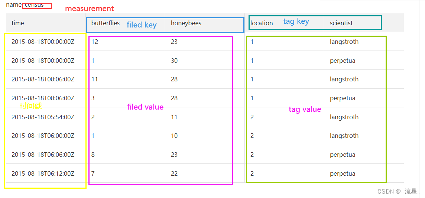425x198 pixels.
Task: Click the location column header
Action: [262, 23]
